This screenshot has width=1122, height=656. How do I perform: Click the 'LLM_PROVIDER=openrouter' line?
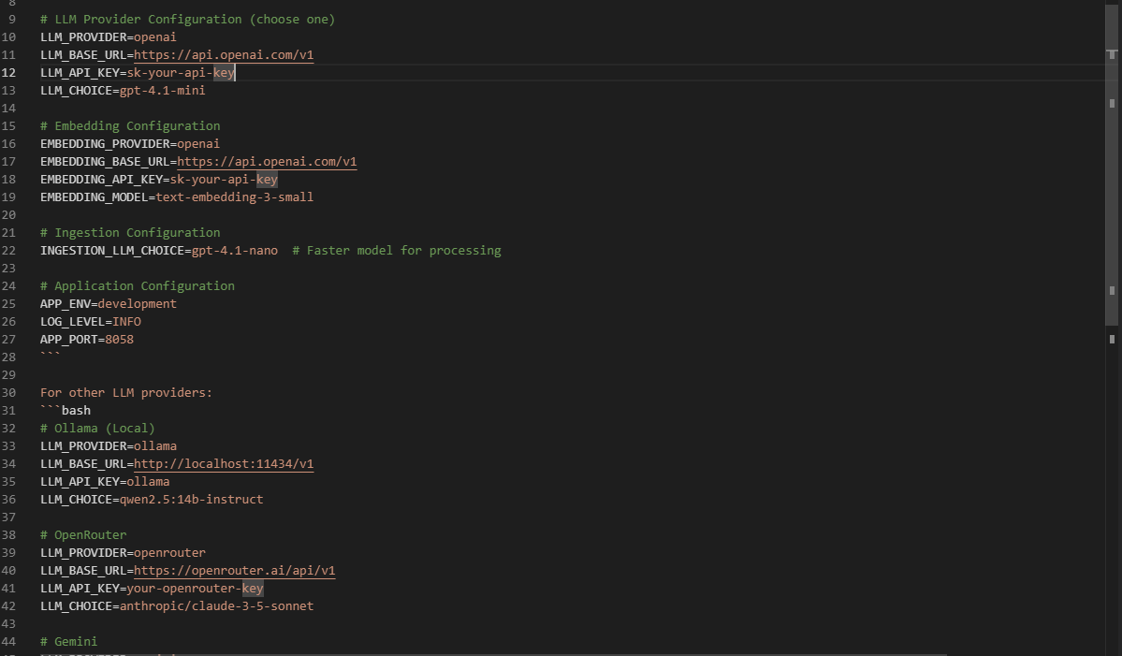(x=123, y=553)
